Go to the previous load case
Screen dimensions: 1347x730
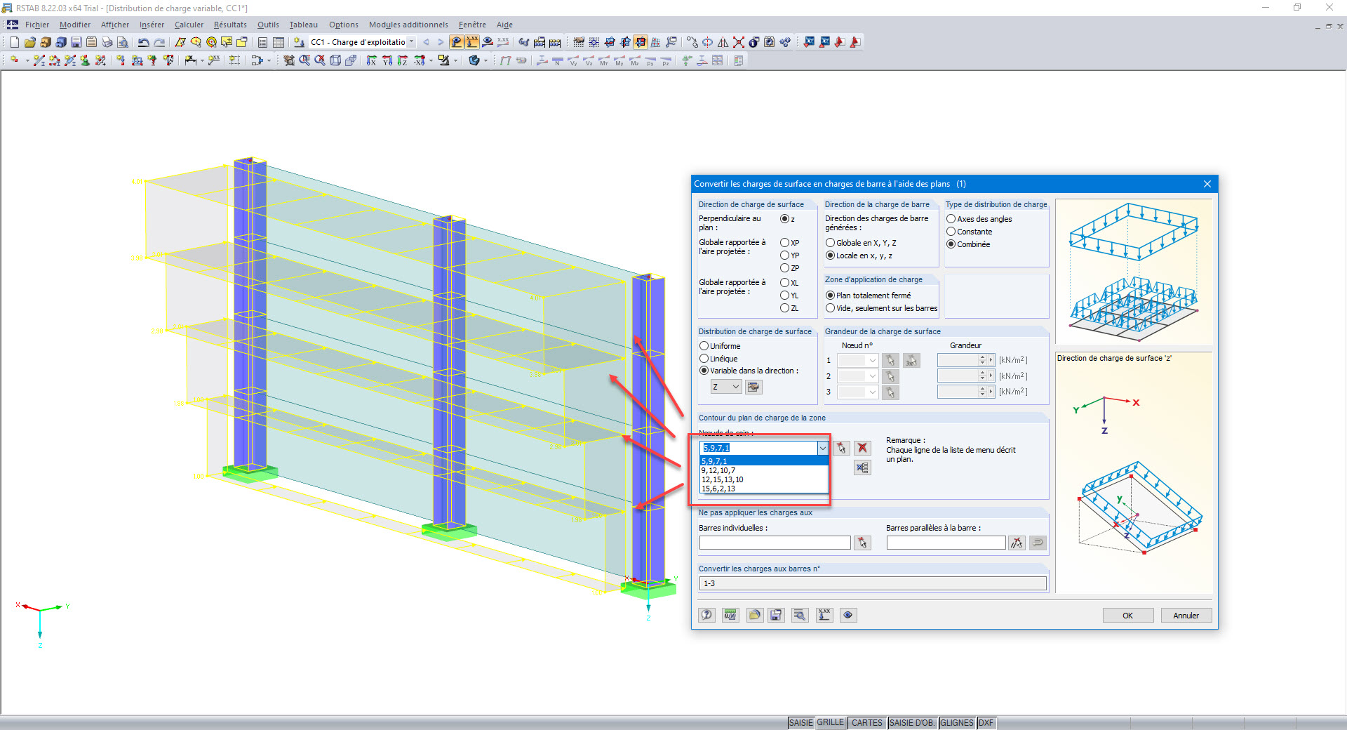[426, 42]
